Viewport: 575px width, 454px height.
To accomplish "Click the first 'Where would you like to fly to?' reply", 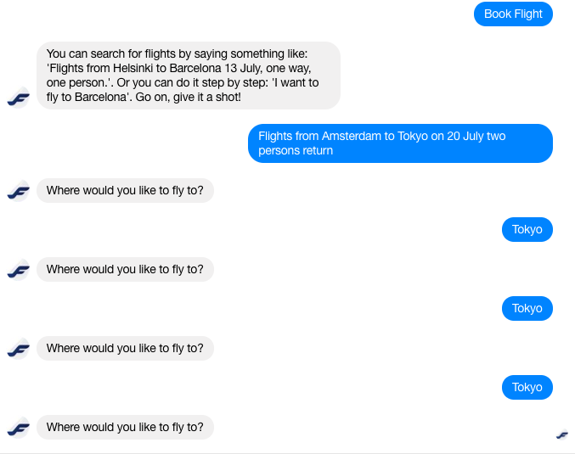I will point(125,191).
